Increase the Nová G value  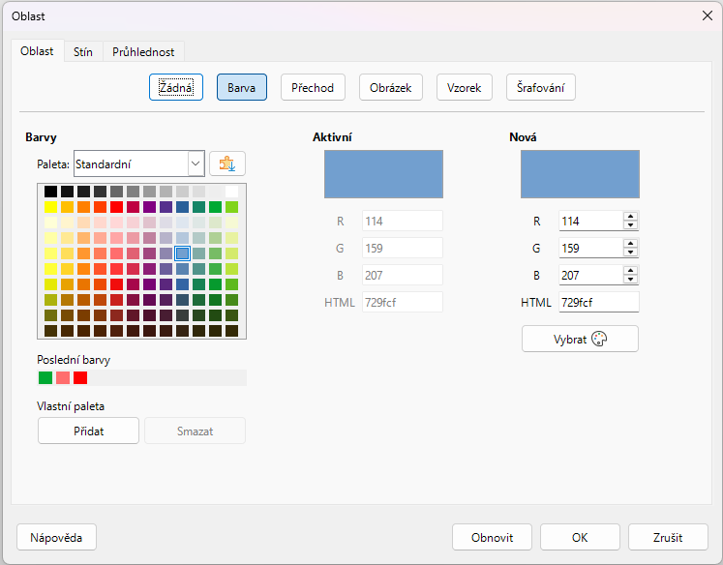click(x=630, y=244)
